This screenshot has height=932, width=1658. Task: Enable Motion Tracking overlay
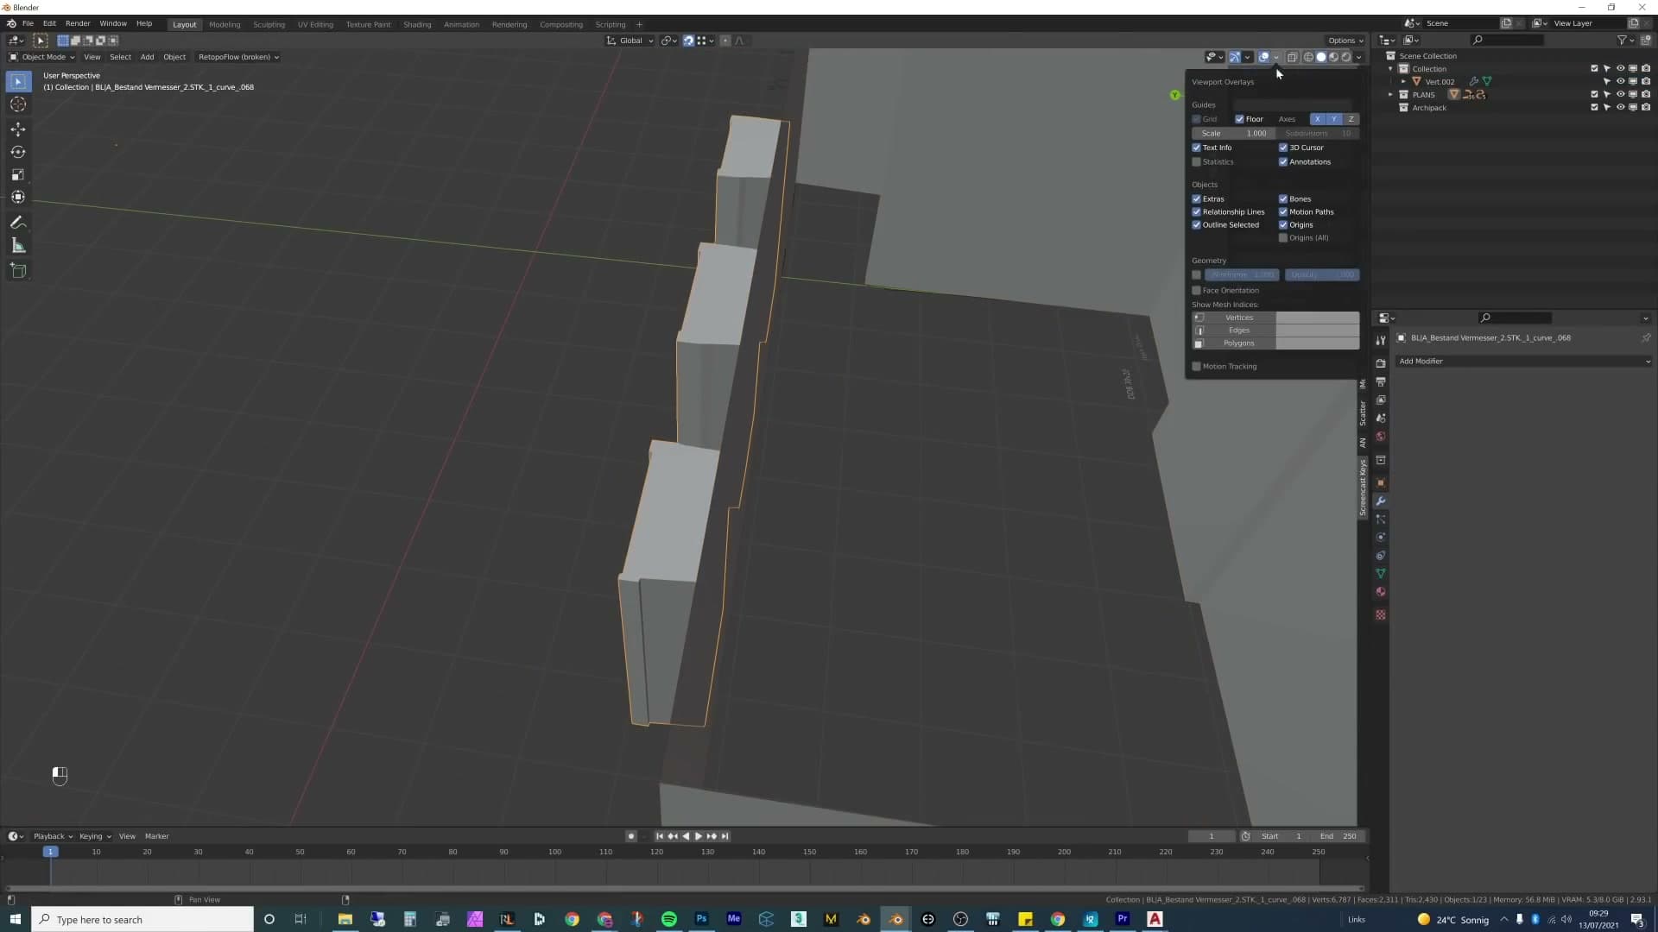pyautogui.click(x=1196, y=367)
